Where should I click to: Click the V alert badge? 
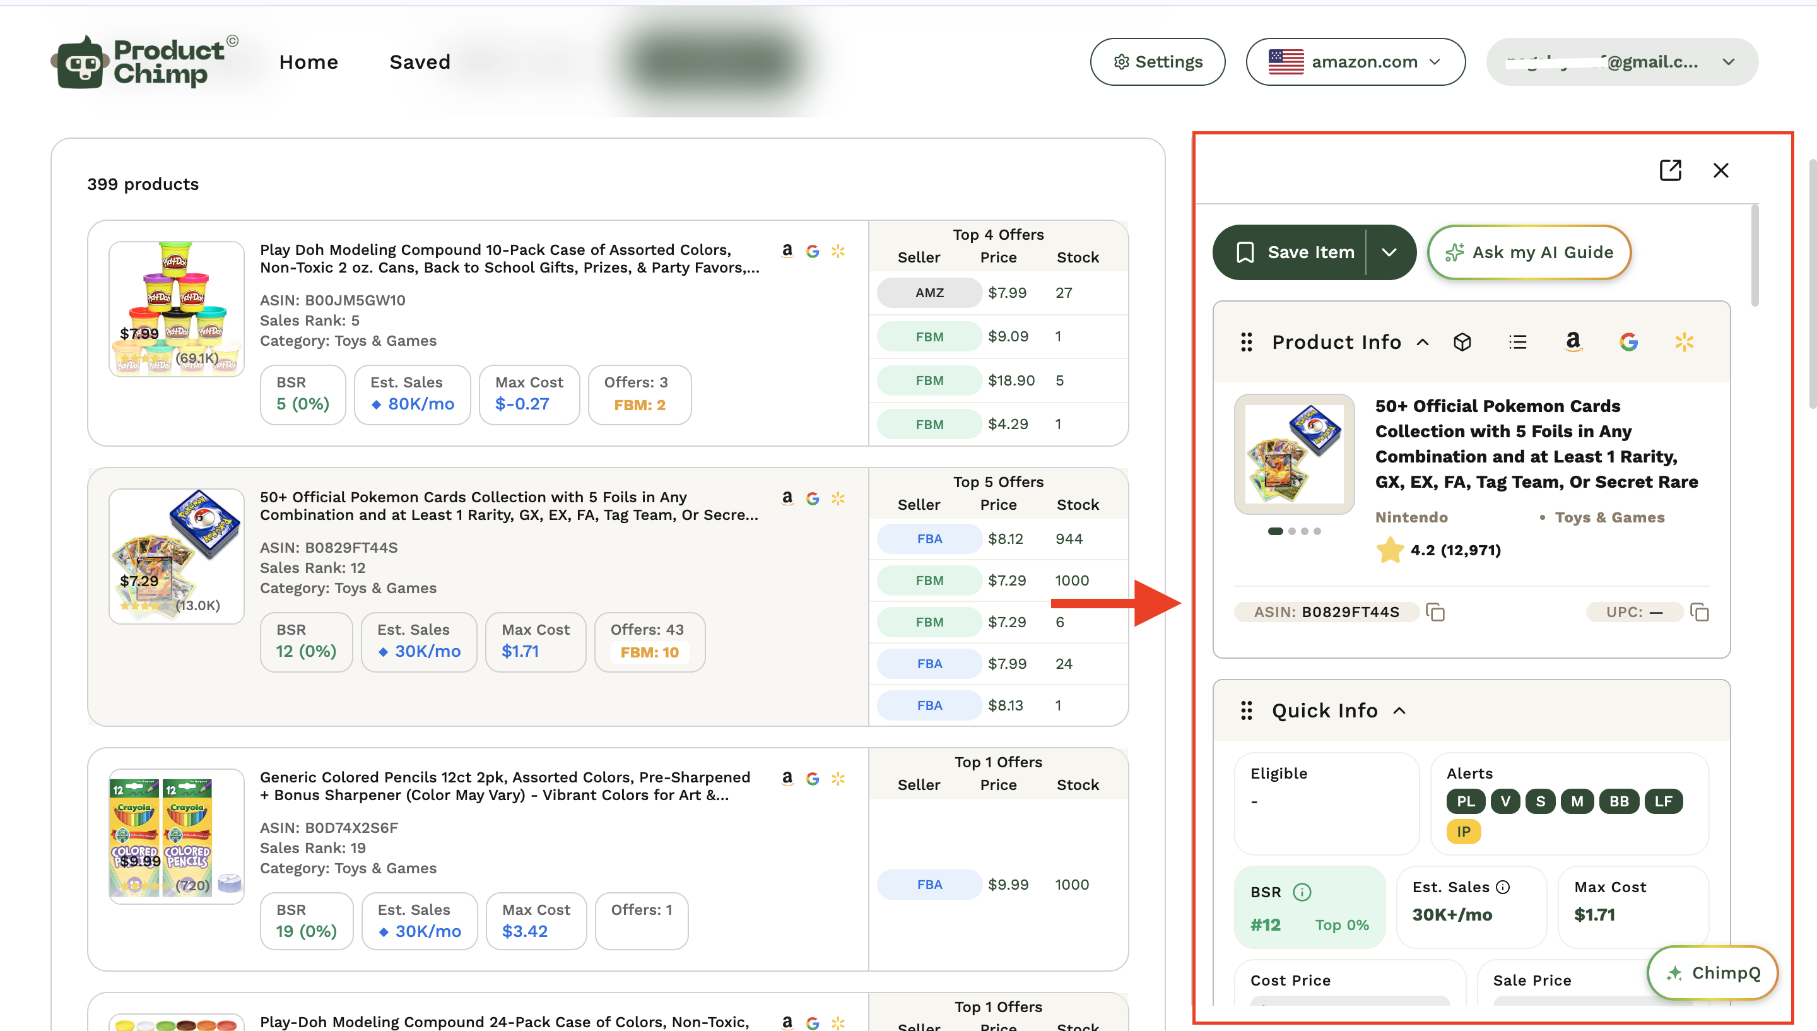tap(1505, 801)
